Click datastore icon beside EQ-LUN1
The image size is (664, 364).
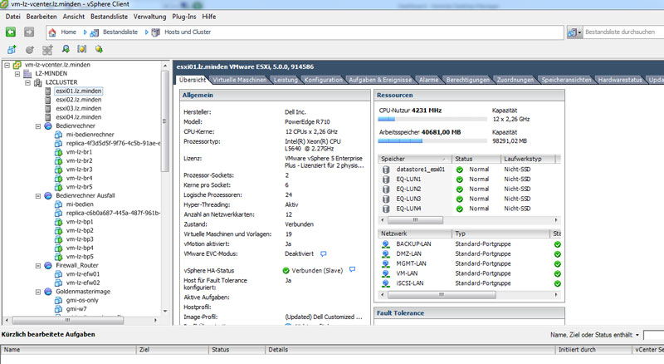(x=386, y=179)
